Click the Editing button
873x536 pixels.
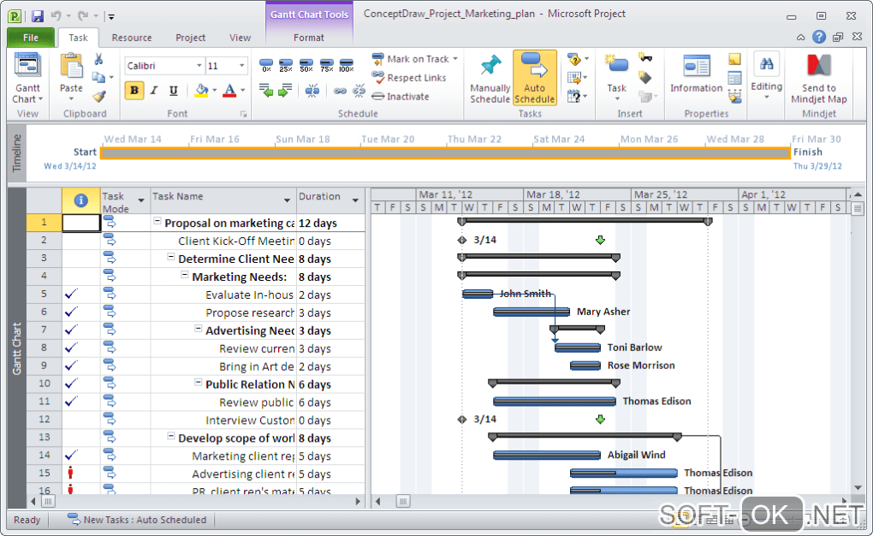point(767,77)
